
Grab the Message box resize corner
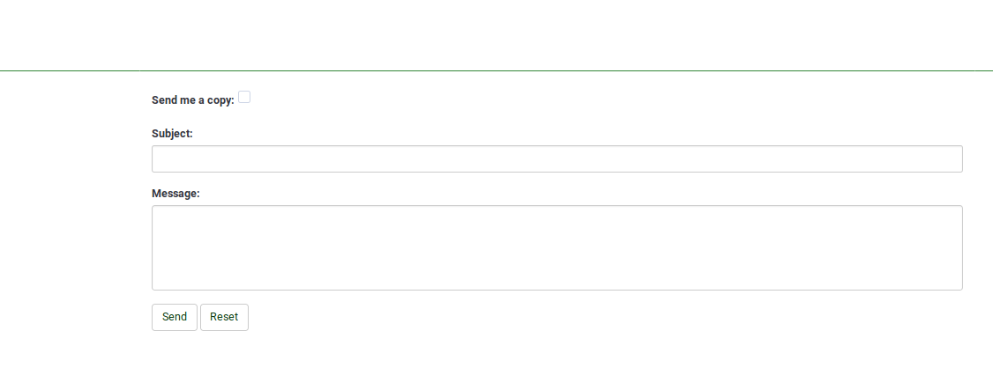click(x=958, y=285)
